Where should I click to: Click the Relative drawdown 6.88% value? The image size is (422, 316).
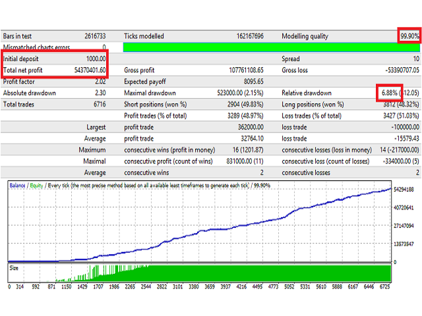390,93
